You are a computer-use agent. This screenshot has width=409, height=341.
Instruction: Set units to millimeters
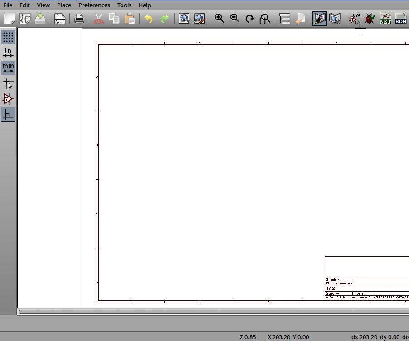point(8,68)
